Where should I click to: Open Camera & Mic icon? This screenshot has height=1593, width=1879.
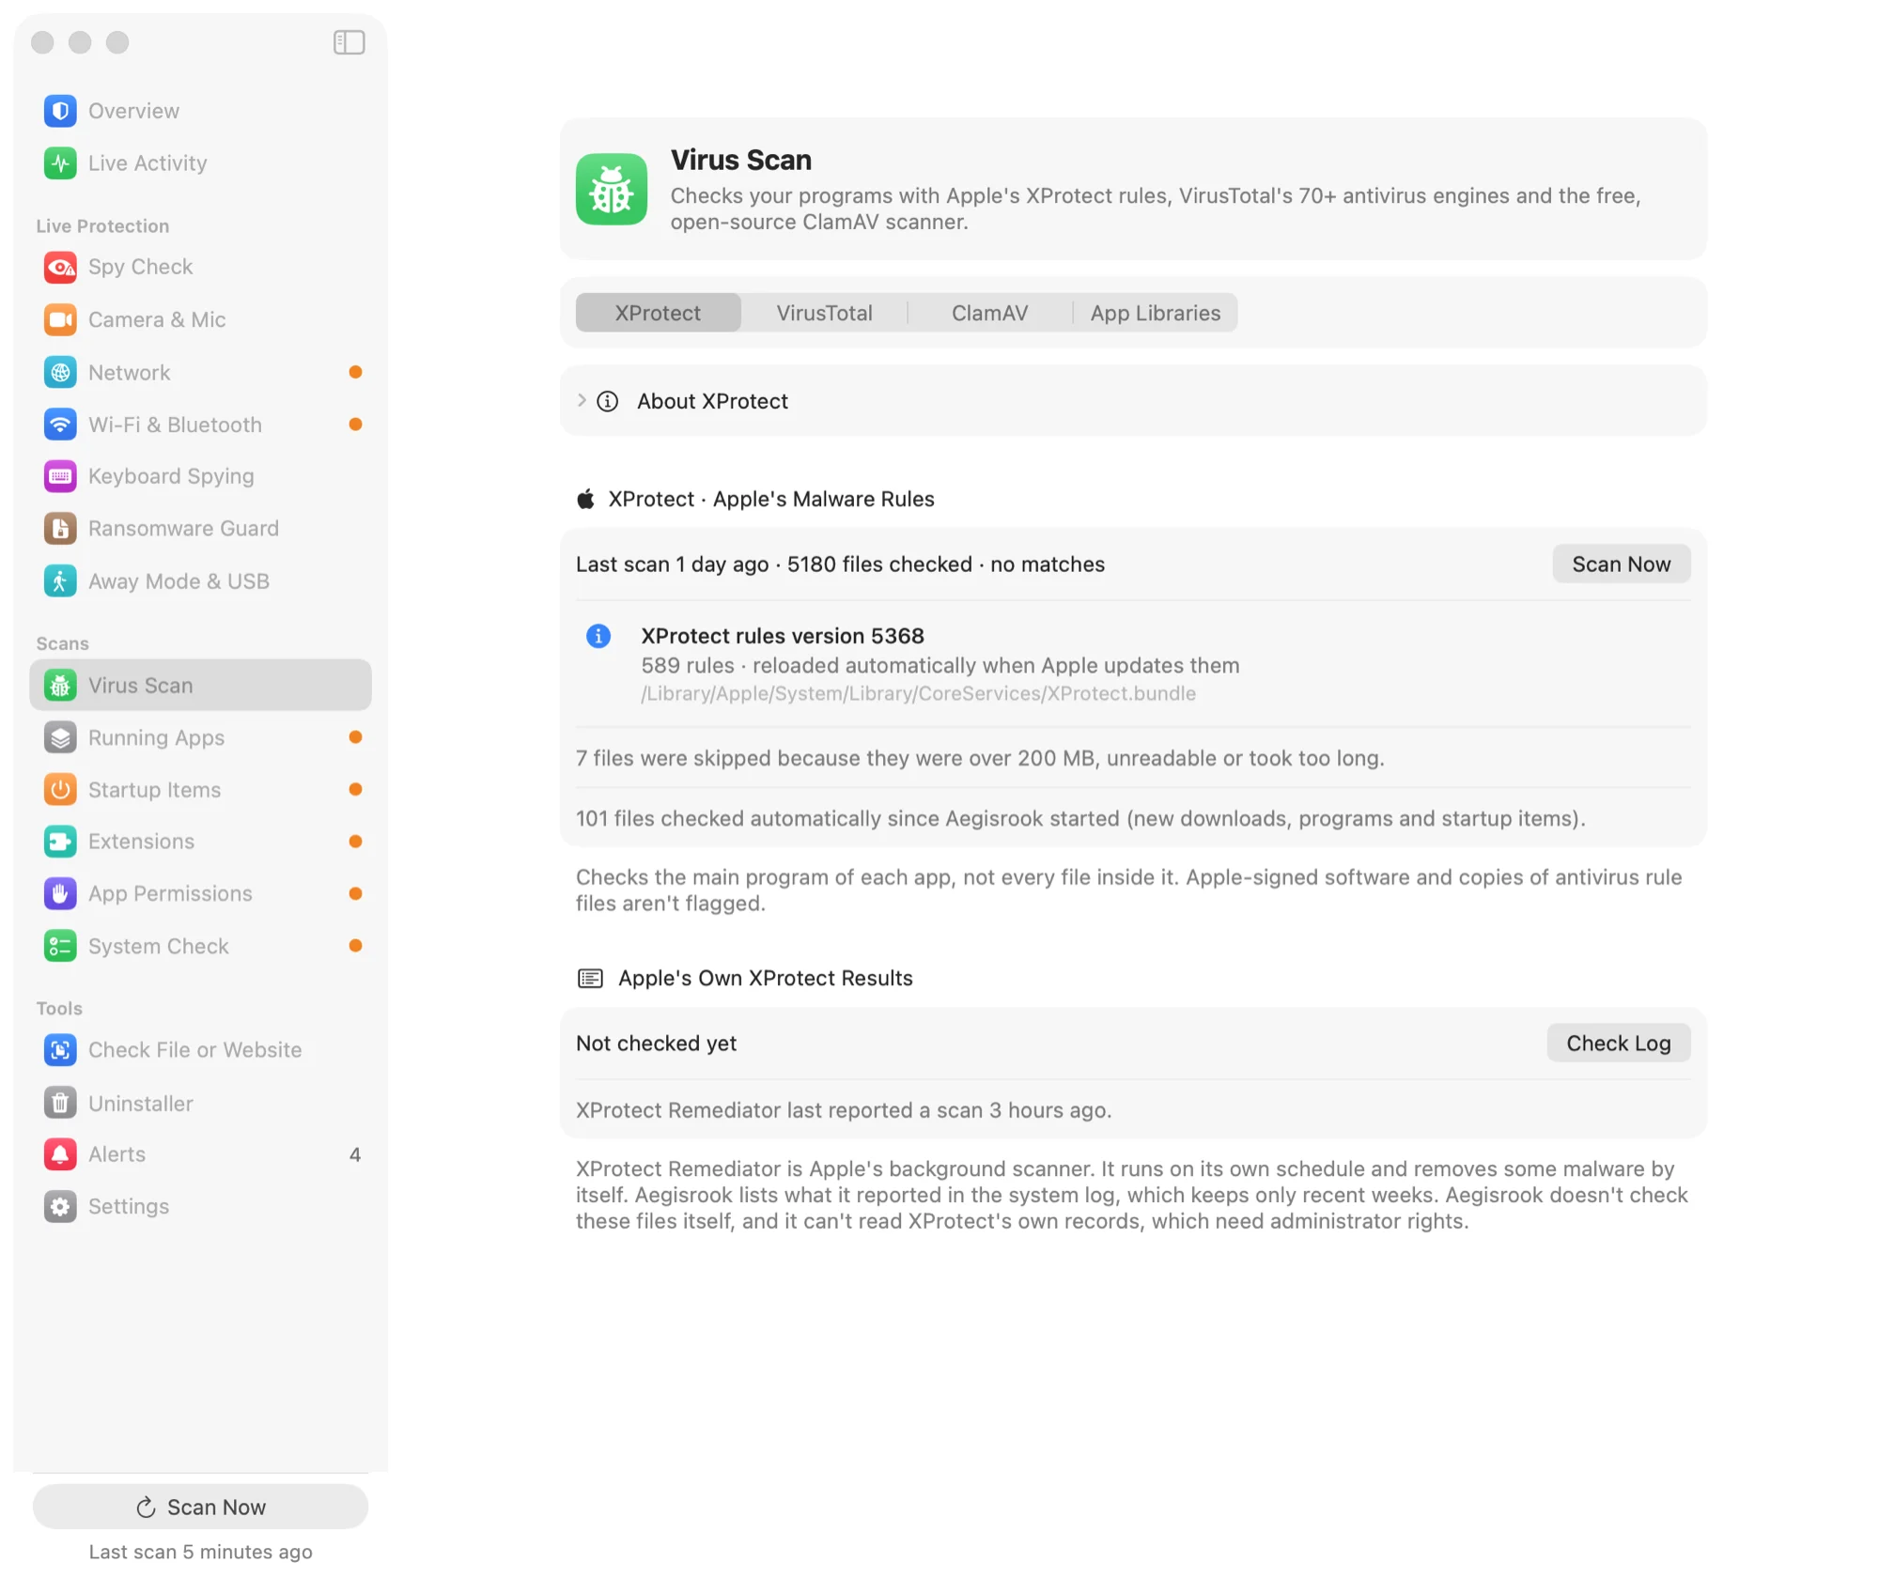60,320
